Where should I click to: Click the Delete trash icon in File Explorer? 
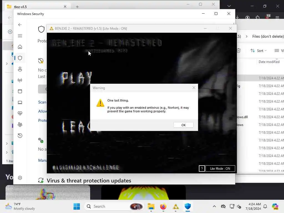(x=239, y=51)
